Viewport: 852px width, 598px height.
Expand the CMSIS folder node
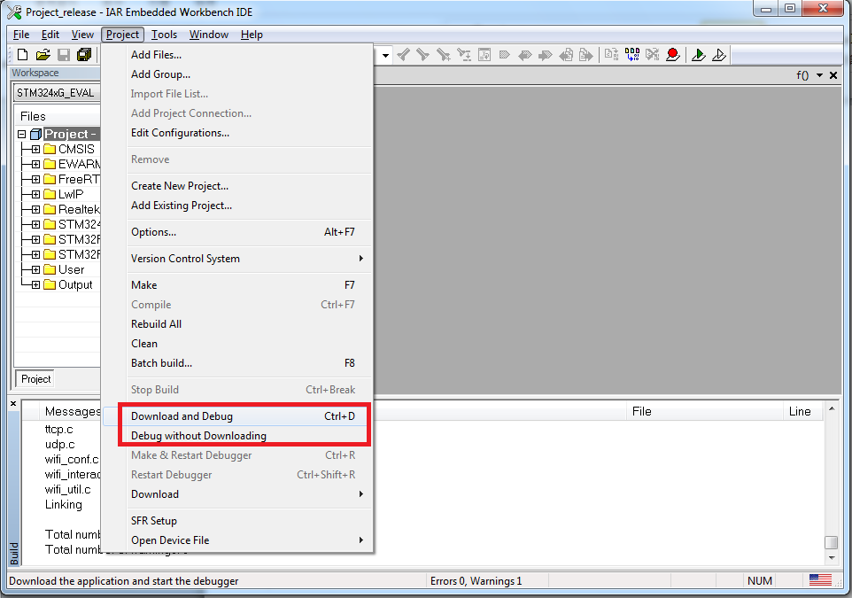tap(35, 149)
